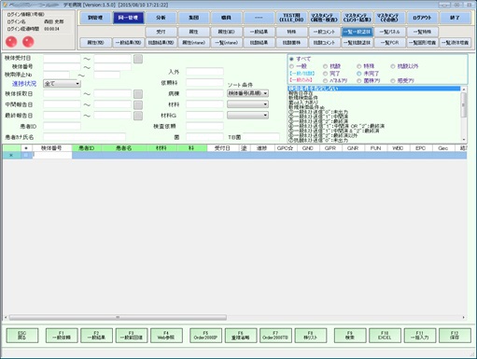The height and width of the screenshot is (359, 477).
Task: Select the 菌株アリ radio option
Action: pyautogui.click(x=359, y=81)
